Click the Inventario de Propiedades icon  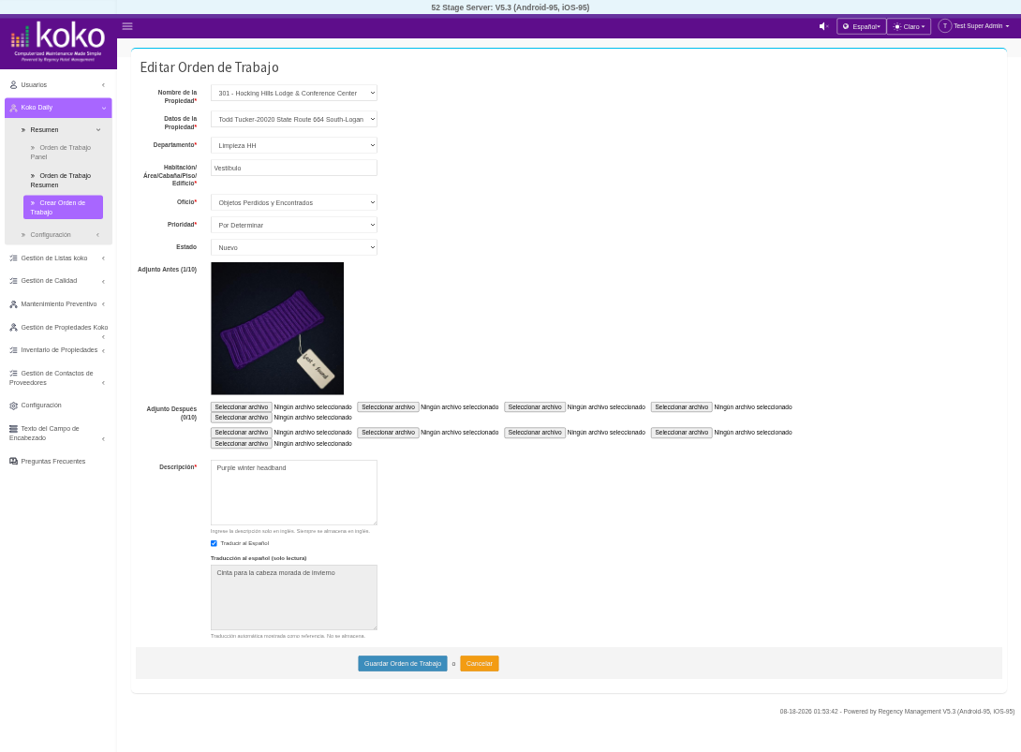coord(14,349)
